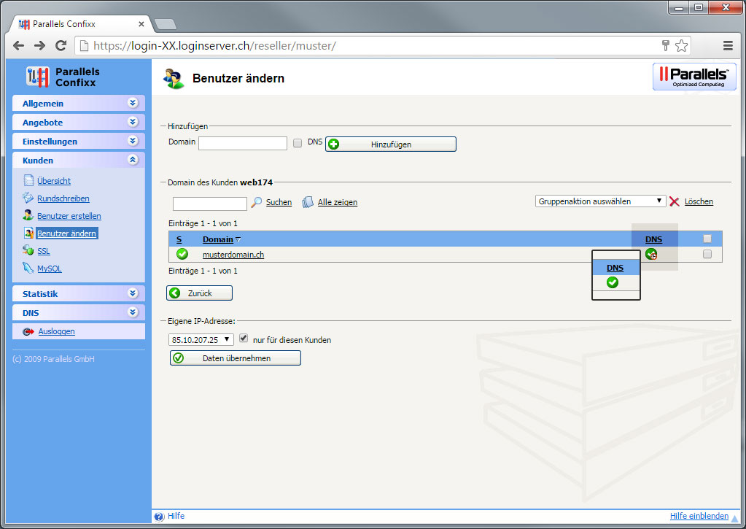This screenshot has height=529, width=746.
Task: Close the Parallels Confixx browser tab
Action: pos(141,24)
